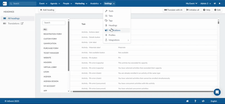
Task: Open the chat support bubble
Action: [x=217, y=92]
